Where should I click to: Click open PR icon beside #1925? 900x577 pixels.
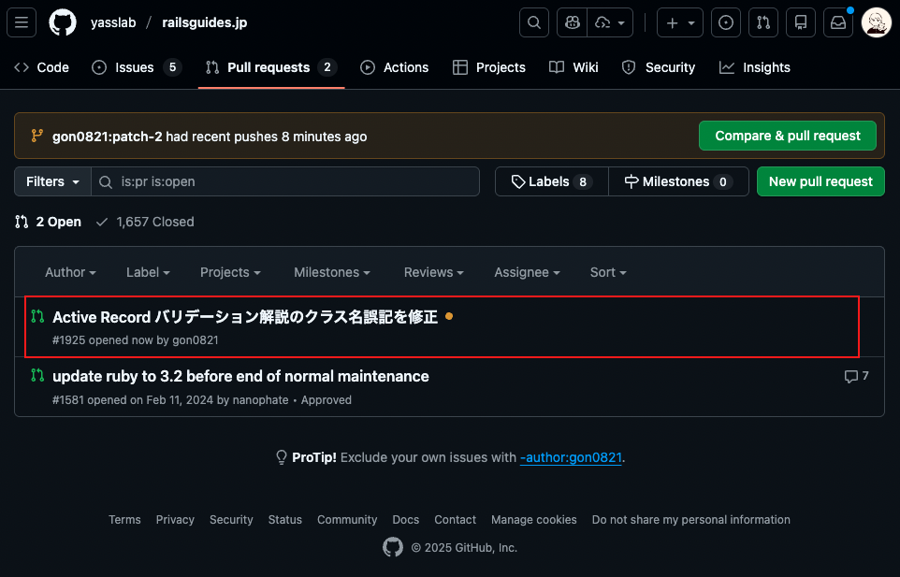coord(37,316)
